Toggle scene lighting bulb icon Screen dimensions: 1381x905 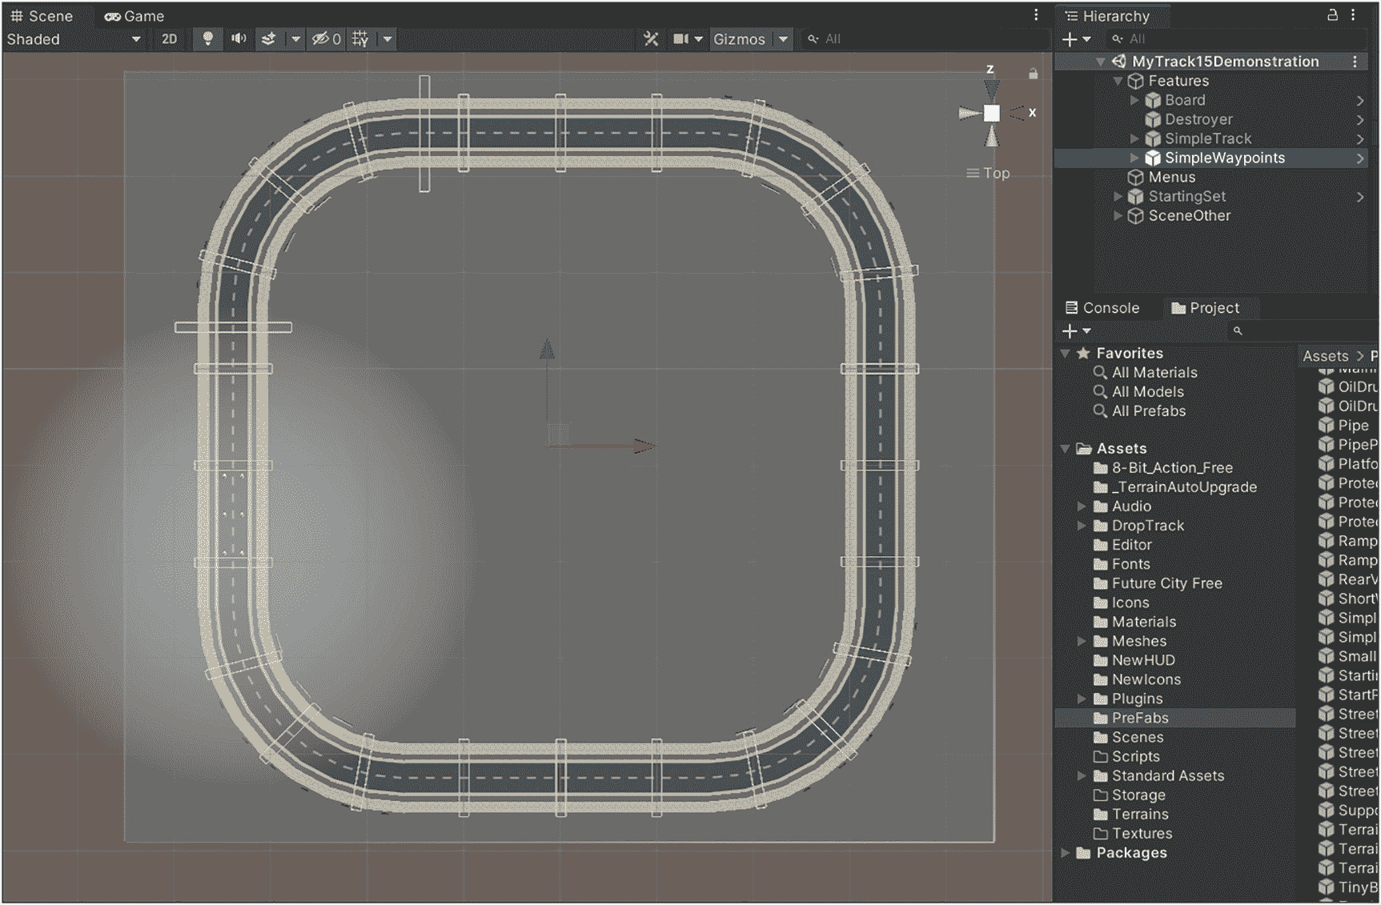point(208,38)
